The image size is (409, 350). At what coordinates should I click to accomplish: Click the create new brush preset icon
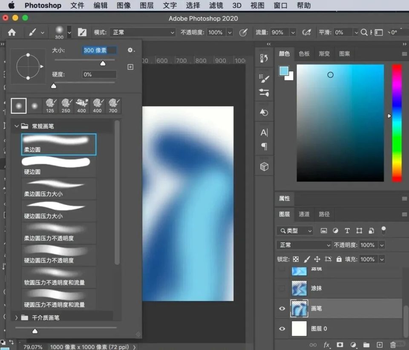130,67
